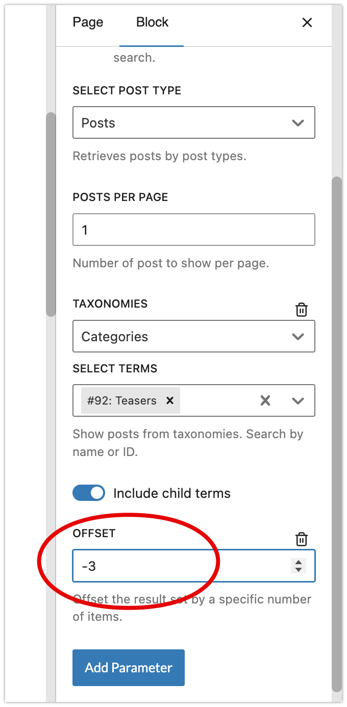Decrease the Offset value with down arrow

(x=299, y=569)
